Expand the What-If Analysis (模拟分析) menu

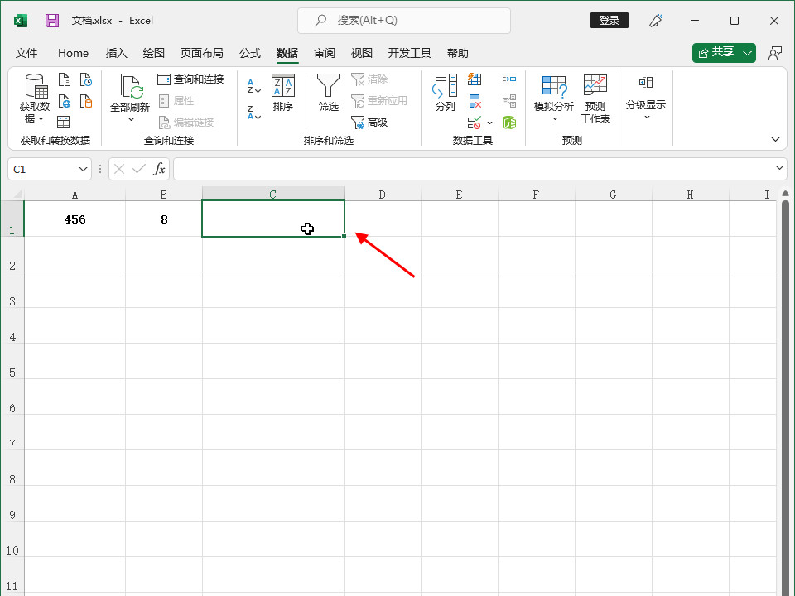pos(553,99)
